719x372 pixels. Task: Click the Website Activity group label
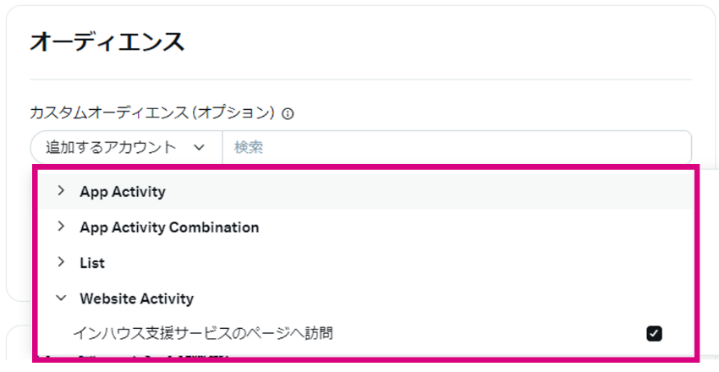pyautogui.click(x=137, y=298)
